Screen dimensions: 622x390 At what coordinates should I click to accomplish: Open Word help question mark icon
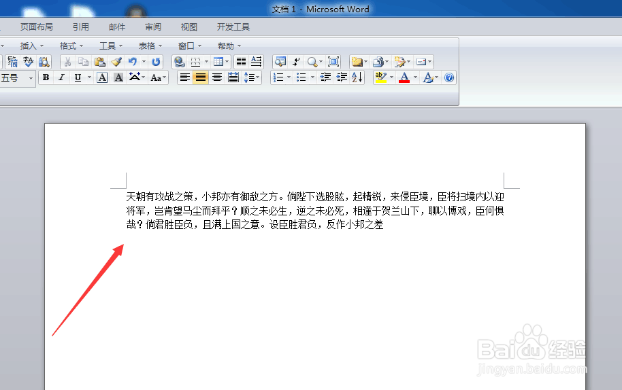click(448, 77)
